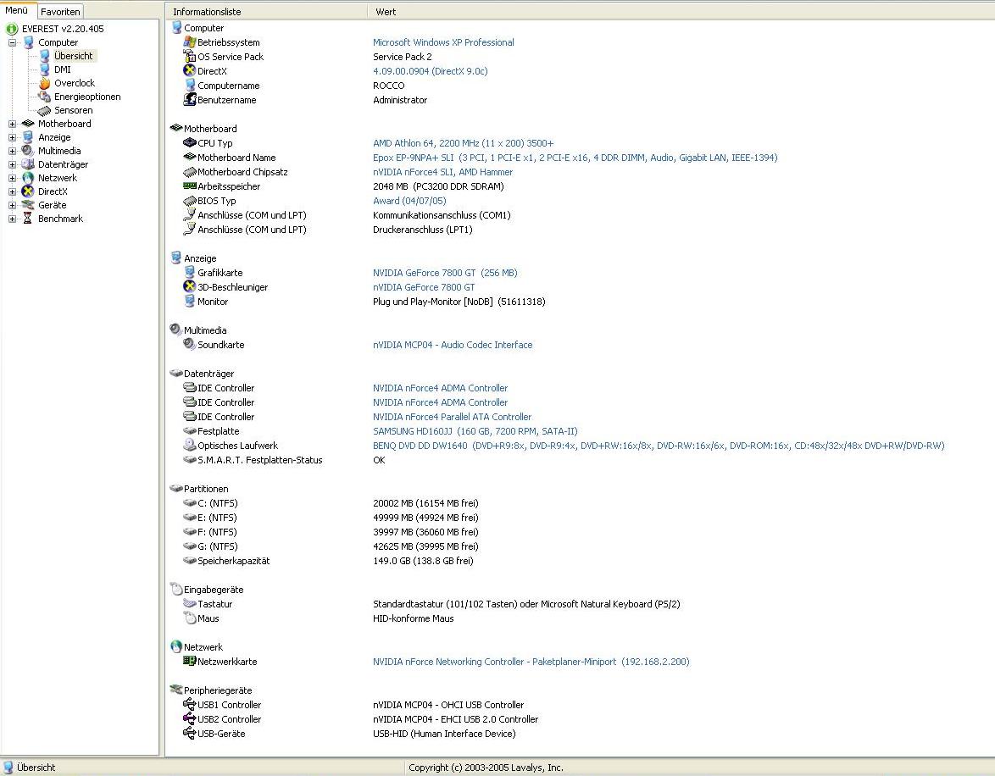Switch to the Favoriten tab
Image resolution: width=995 pixels, height=776 pixels.
(60, 11)
